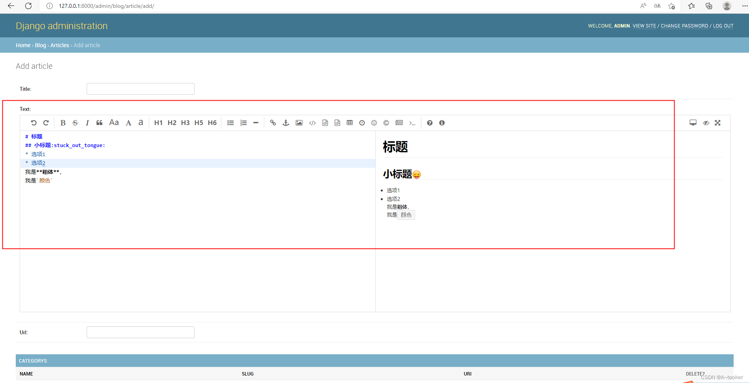Go to Blog in the breadcrumb
749x383 pixels.
click(x=40, y=45)
